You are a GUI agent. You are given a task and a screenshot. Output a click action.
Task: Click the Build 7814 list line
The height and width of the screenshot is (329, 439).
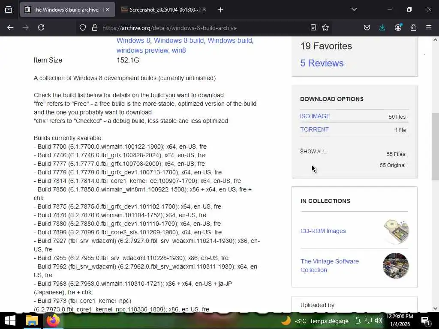(138, 181)
